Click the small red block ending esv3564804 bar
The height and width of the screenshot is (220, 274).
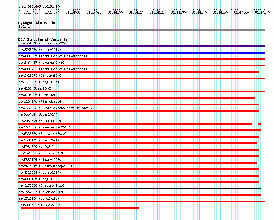pyautogui.click(x=260, y=124)
